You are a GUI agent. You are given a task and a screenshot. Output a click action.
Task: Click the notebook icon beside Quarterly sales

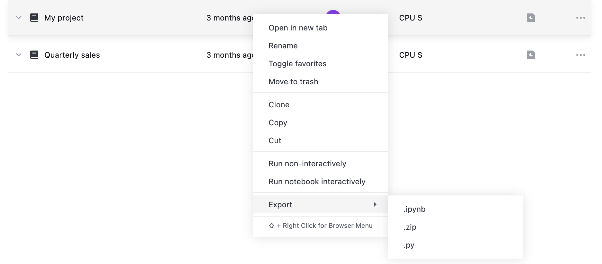click(34, 55)
